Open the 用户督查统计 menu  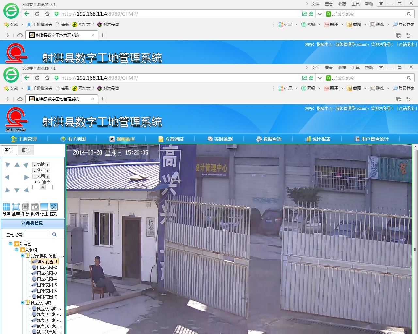point(372,139)
